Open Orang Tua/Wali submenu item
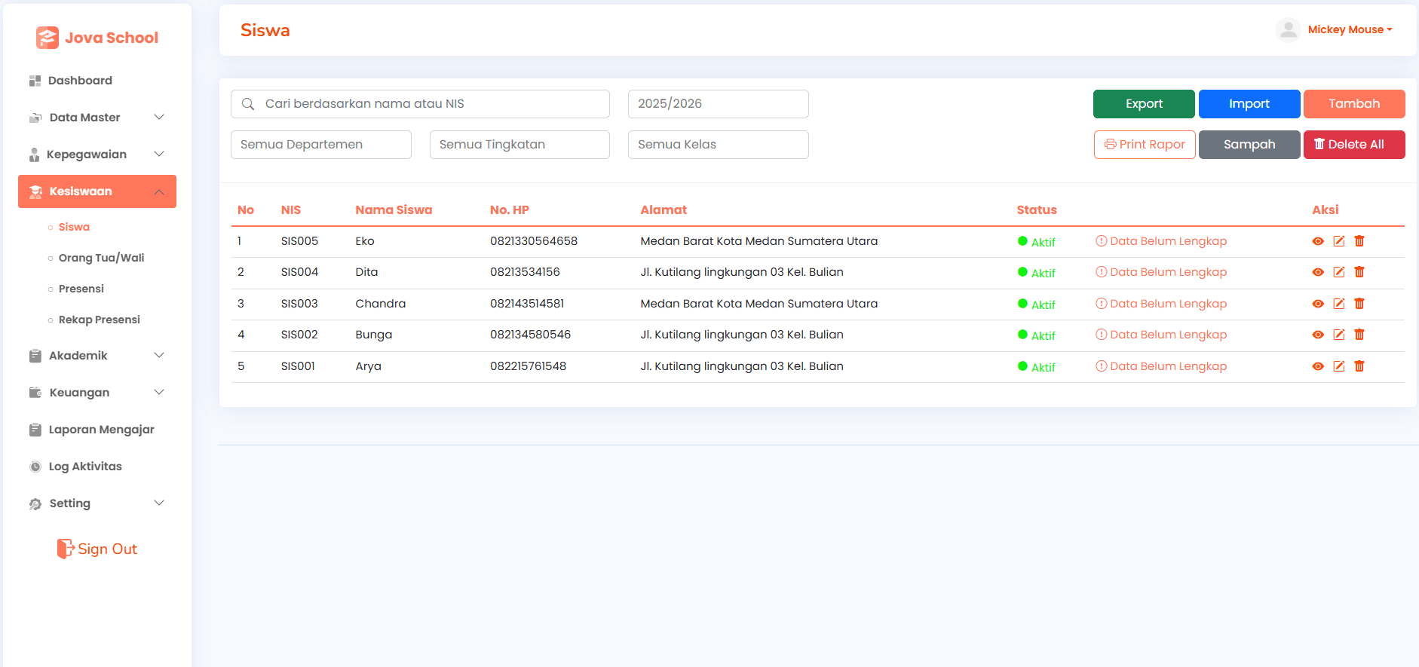The height and width of the screenshot is (667, 1419). click(101, 258)
